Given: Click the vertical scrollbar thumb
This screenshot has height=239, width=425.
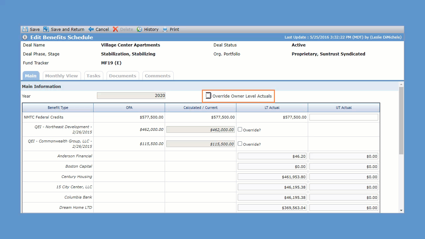Looking at the screenshot, I should point(401,120).
